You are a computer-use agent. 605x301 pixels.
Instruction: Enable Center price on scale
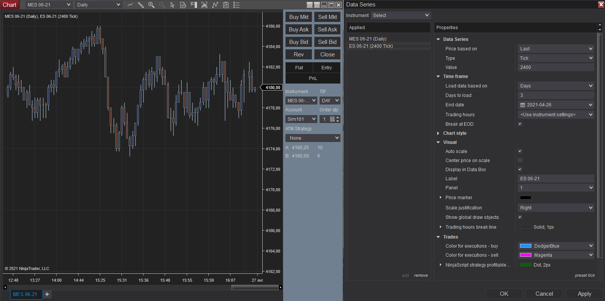pos(520,161)
